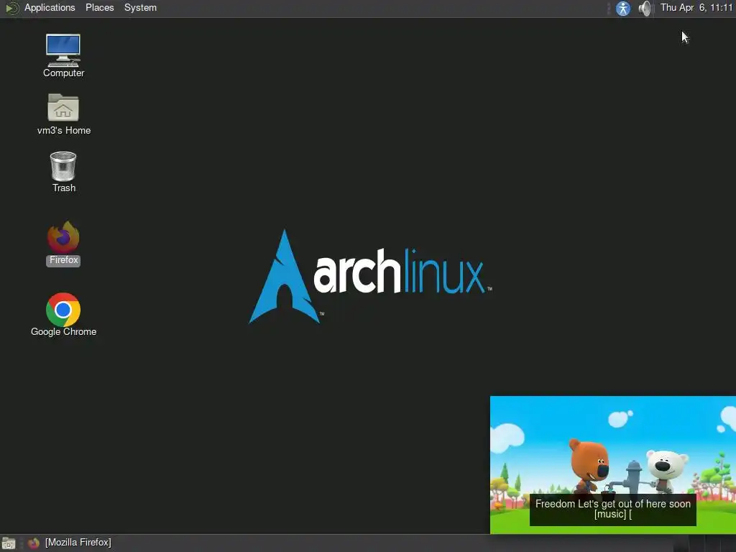Image resolution: width=736 pixels, height=552 pixels.
Task: Click the accessibility icon in the top panel
Action: (x=623, y=8)
